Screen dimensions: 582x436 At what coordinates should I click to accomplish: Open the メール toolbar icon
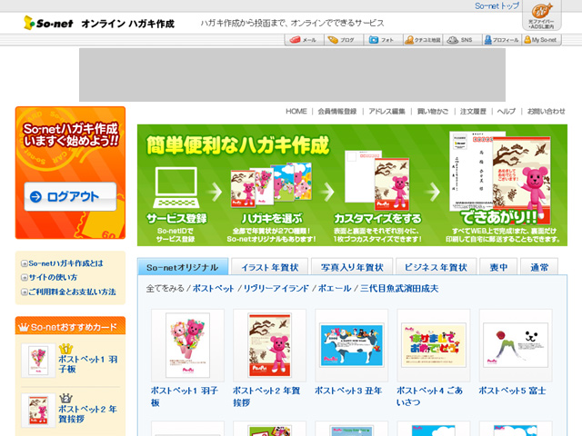(x=304, y=40)
